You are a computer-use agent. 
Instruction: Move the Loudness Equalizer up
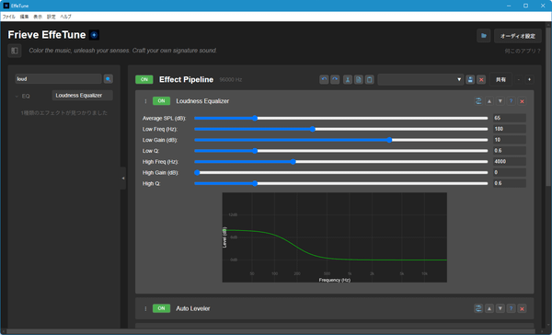tap(489, 101)
